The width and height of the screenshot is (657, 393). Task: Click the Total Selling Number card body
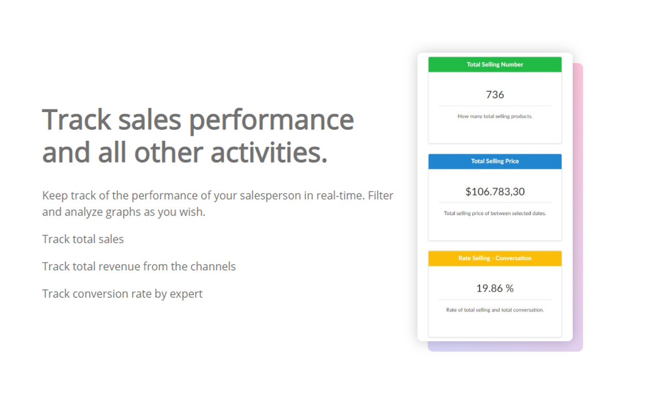click(x=495, y=132)
